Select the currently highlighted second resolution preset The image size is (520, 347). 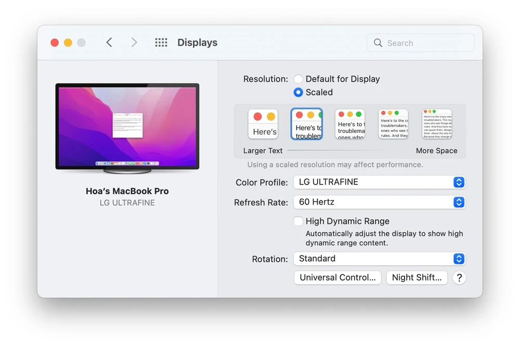pyautogui.click(x=306, y=124)
